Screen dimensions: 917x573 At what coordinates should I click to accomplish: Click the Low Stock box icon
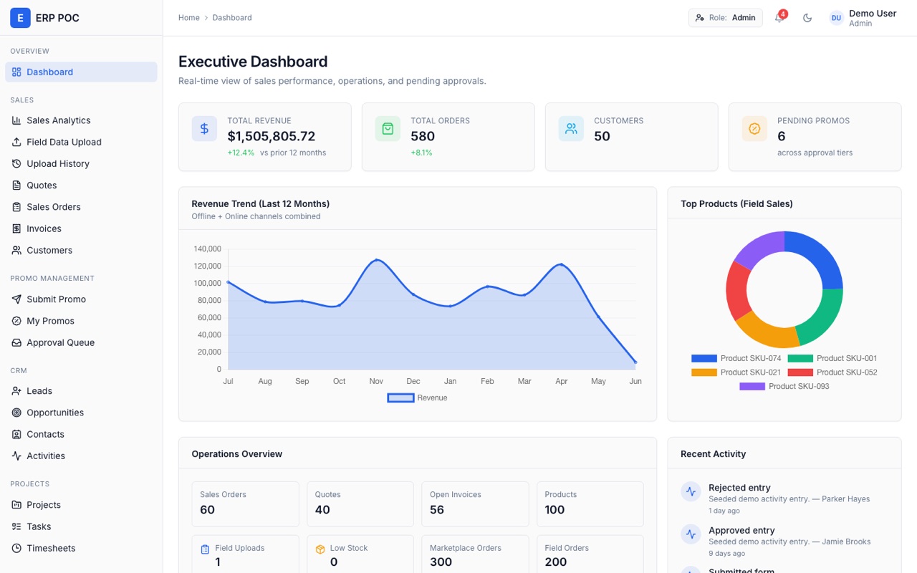coord(320,549)
